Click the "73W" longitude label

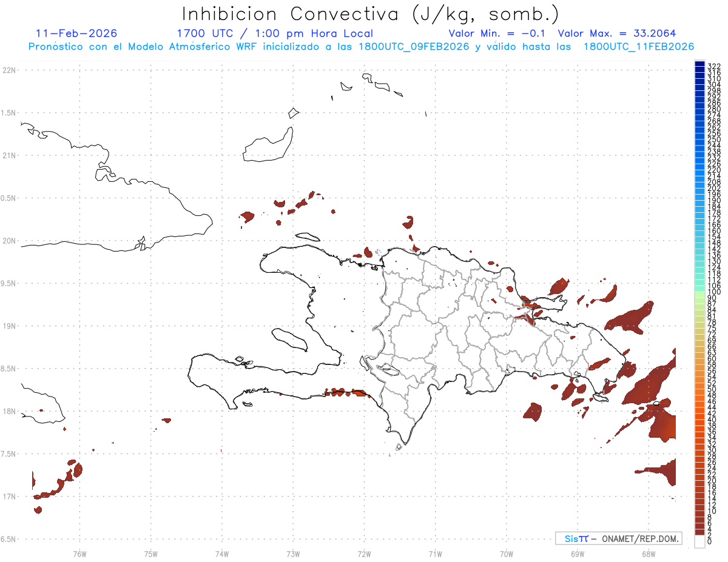click(x=293, y=554)
